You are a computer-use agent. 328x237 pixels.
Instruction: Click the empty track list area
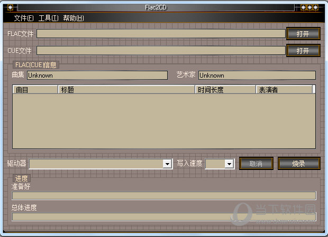164,121
